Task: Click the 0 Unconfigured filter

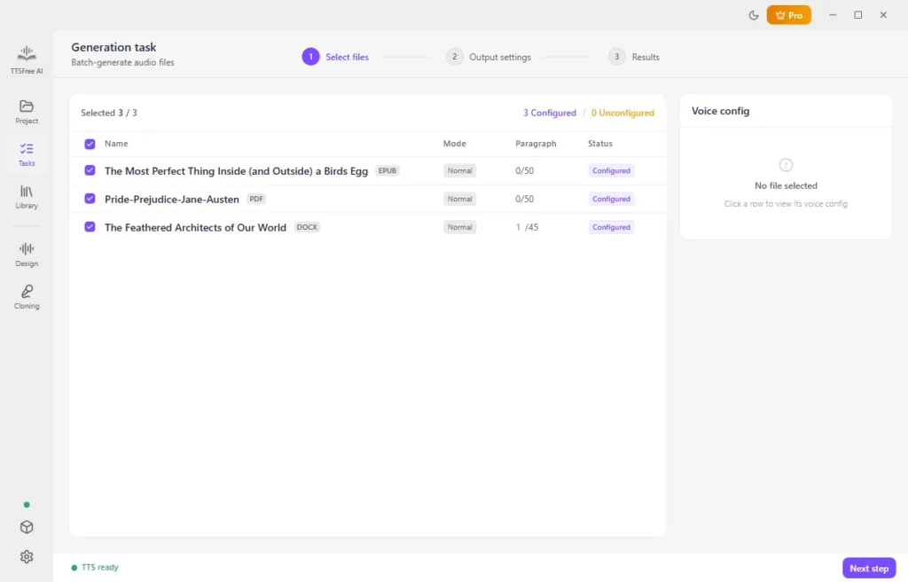Action: (x=622, y=113)
